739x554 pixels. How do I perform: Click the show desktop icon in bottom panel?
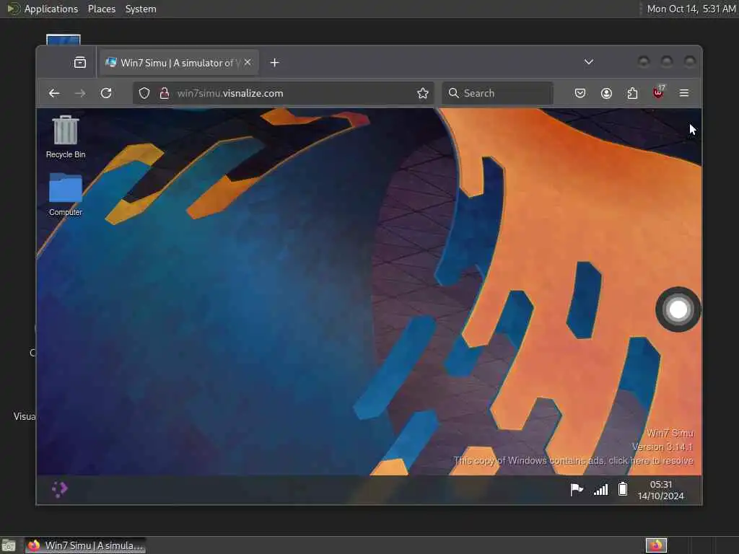pos(9,545)
